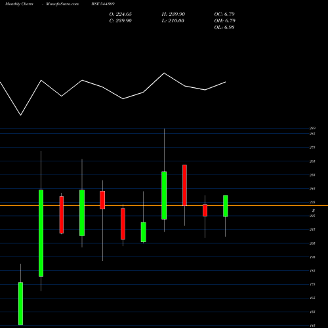The height and width of the screenshot is (328, 328).
Task: Click the 215 price axis label
Action: click(x=312, y=230)
